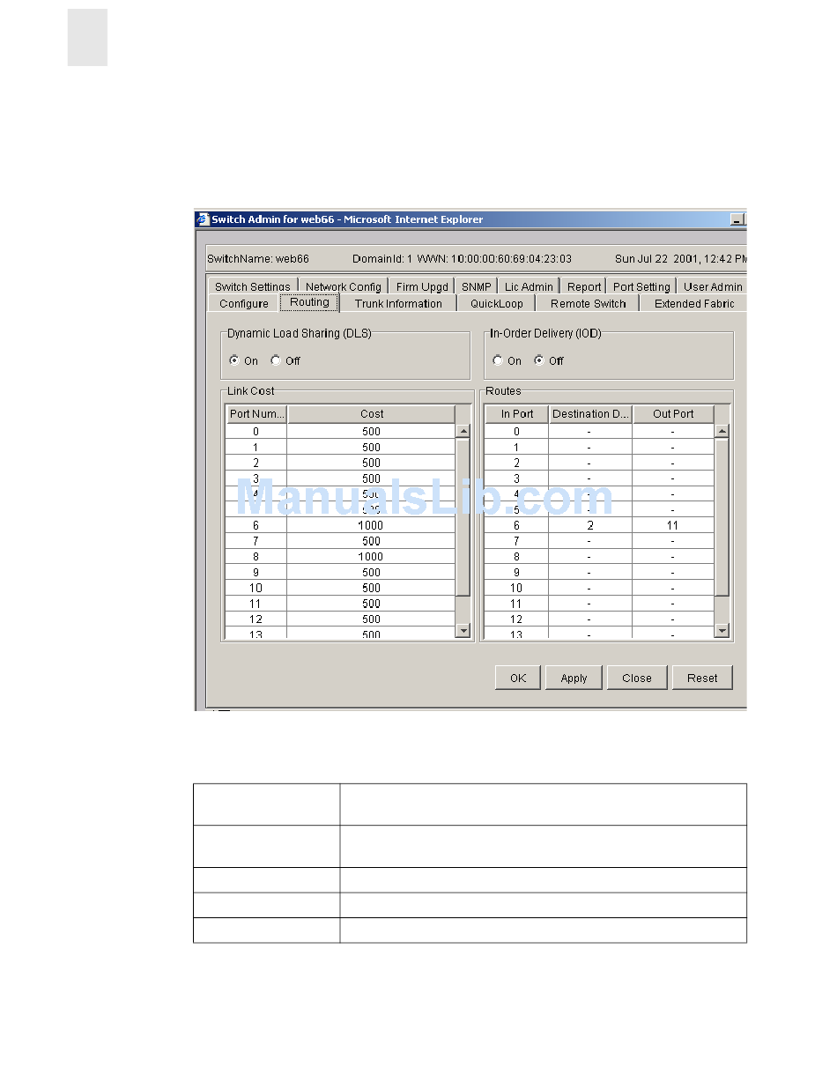Select cost cell 1000 for port 8
Screen dimensions: 837x1090
tap(371, 557)
